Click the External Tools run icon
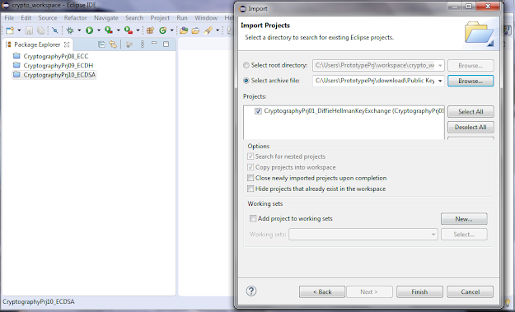 pyautogui.click(x=129, y=30)
